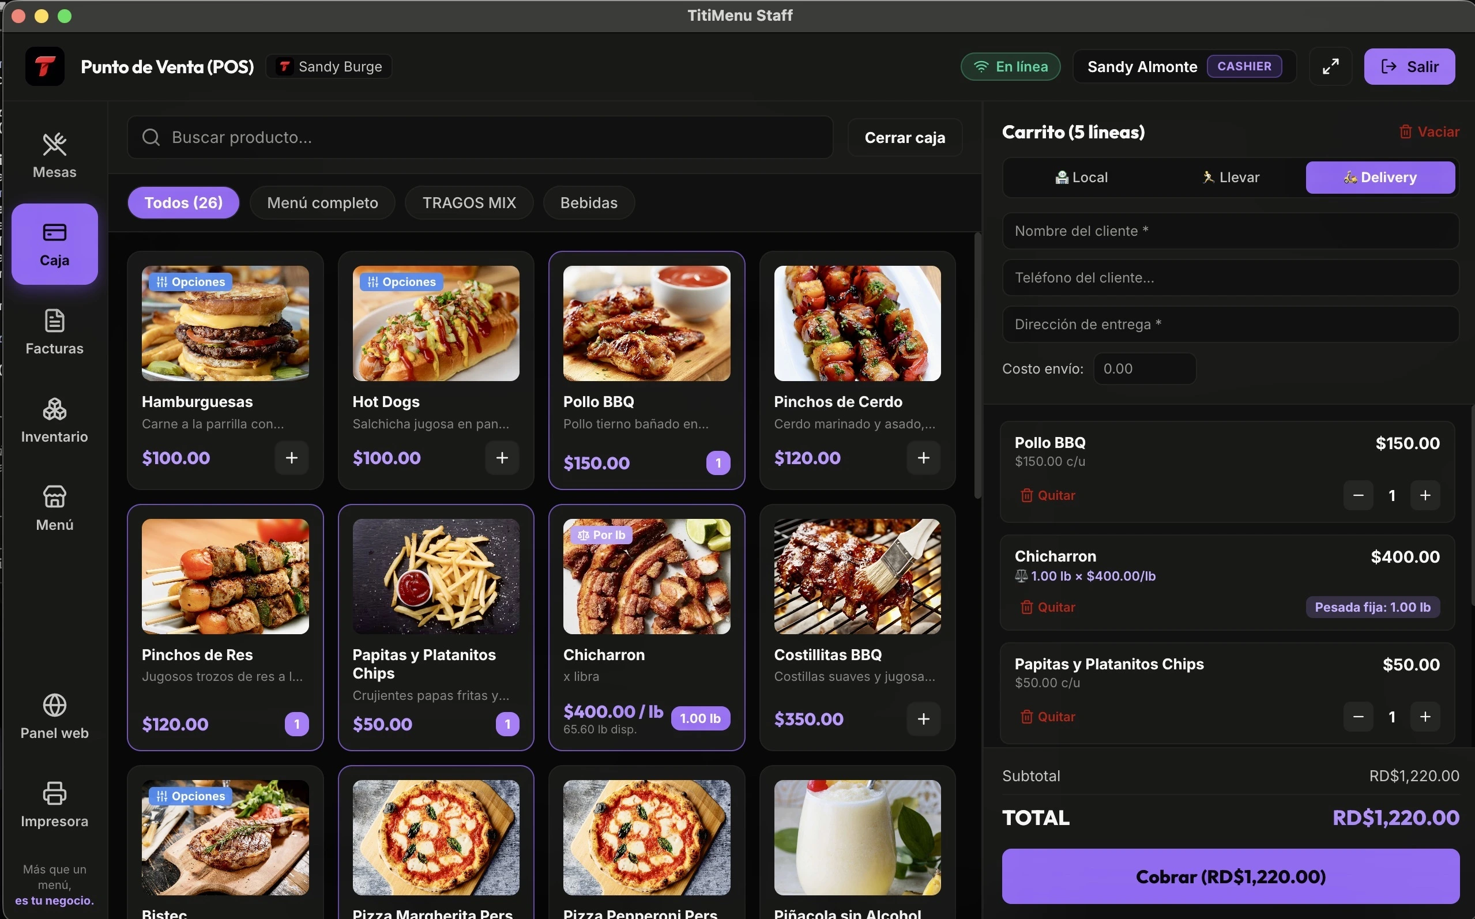1475x919 pixels.
Task: Add Hot Dogs with its plus button
Action: 502,458
